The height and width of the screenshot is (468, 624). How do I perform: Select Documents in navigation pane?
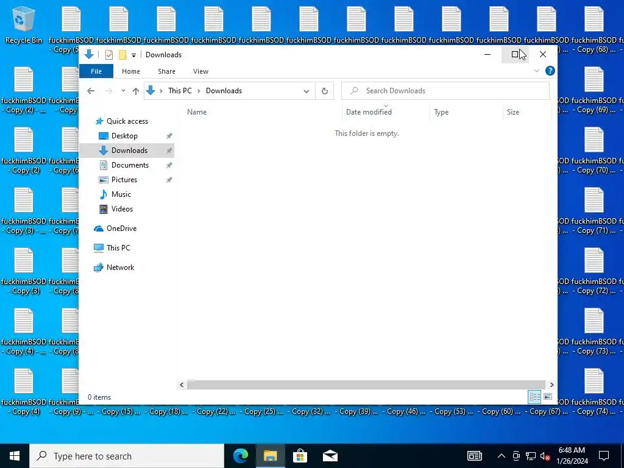130,165
